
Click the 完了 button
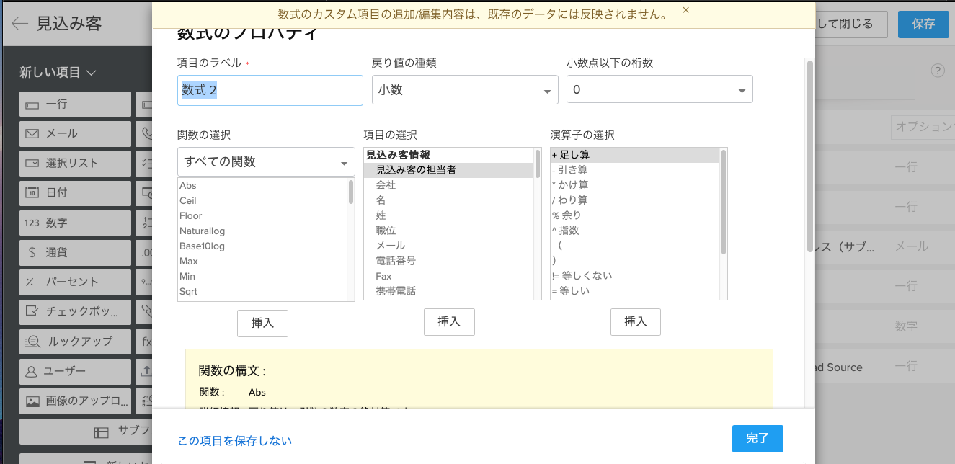757,439
